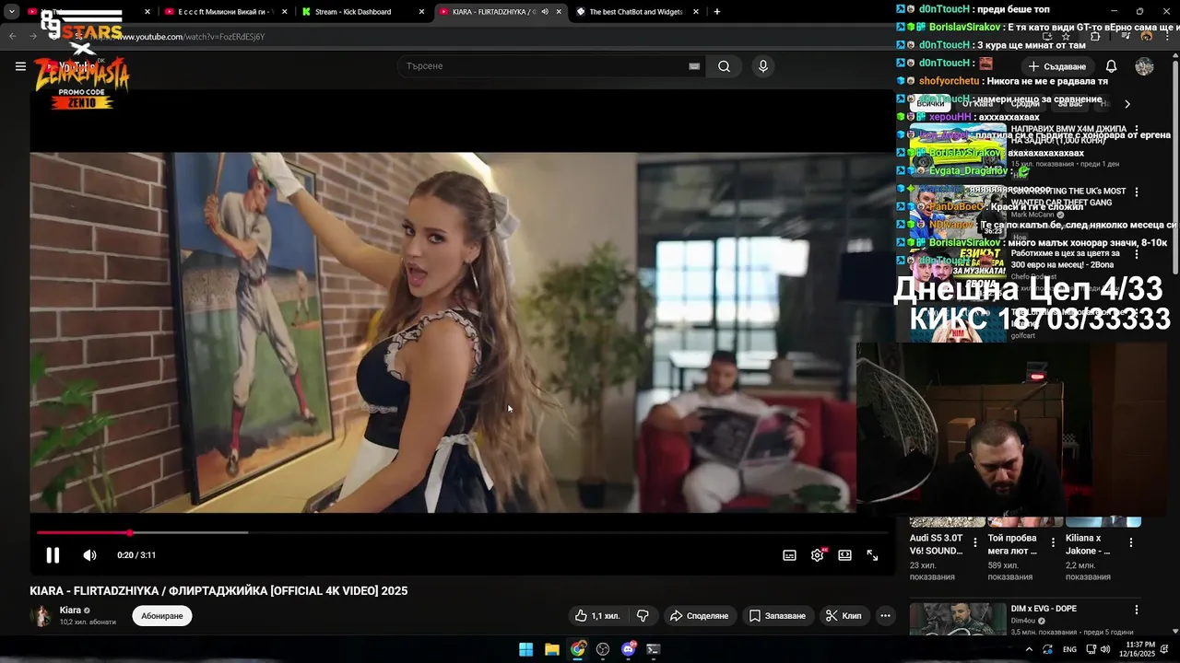This screenshot has width=1180, height=663.
Task: Start voice search with the microphone
Action: point(762,66)
